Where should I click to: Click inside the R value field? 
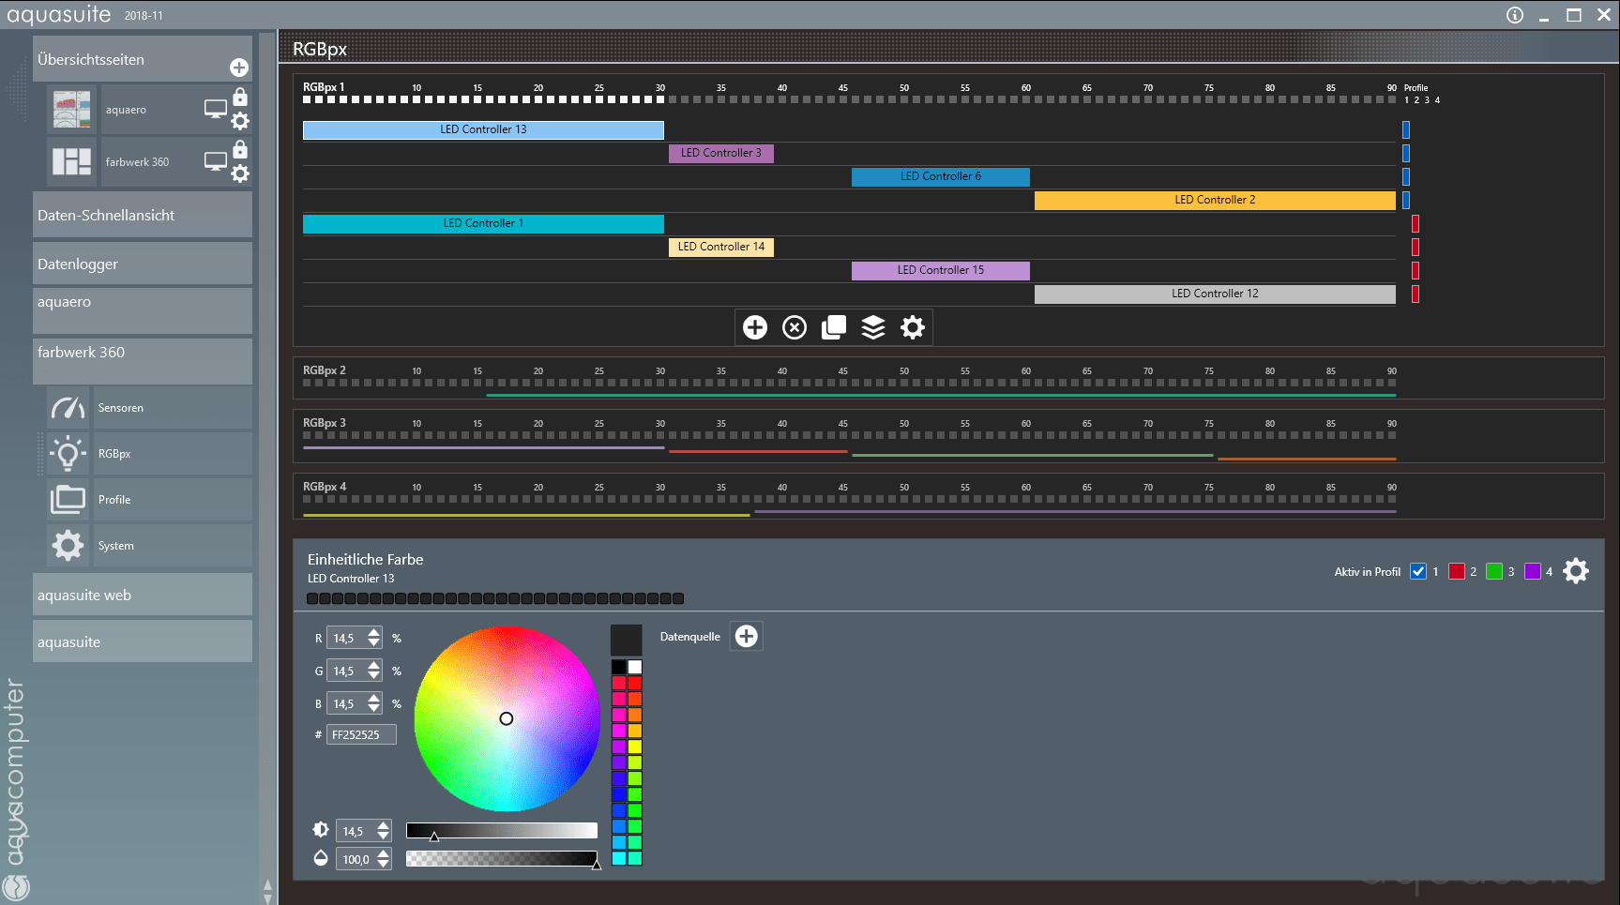(345, 639)
